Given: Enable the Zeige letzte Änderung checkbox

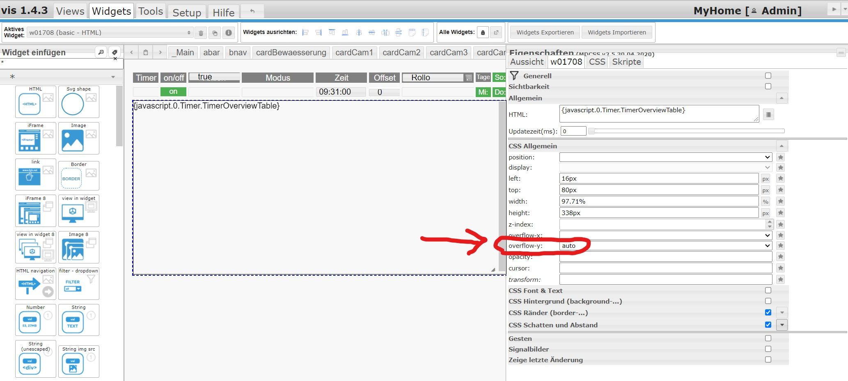Looking at the screenshot, I should [x=768, y=360].
